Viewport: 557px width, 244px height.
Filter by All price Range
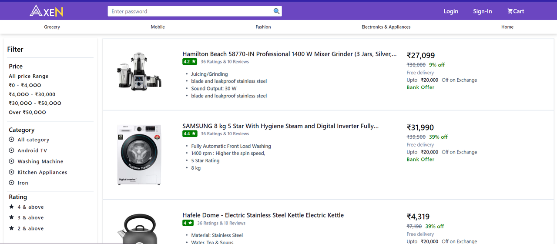pos(29,76)
